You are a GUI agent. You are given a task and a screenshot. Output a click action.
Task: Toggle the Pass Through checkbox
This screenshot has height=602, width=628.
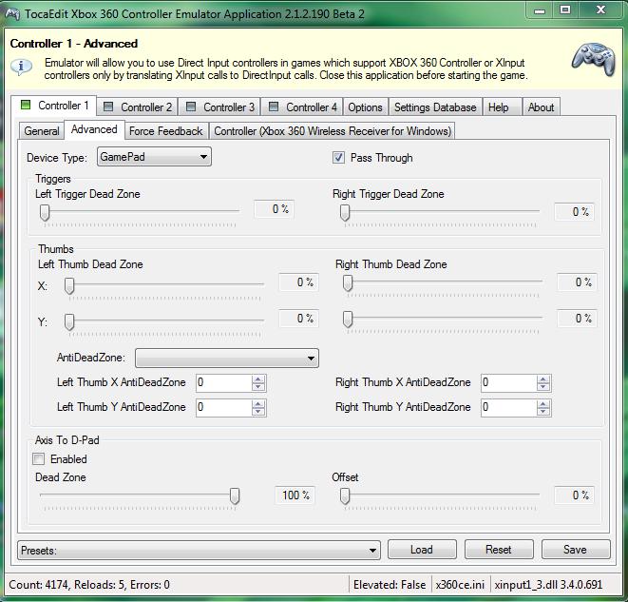338,158
